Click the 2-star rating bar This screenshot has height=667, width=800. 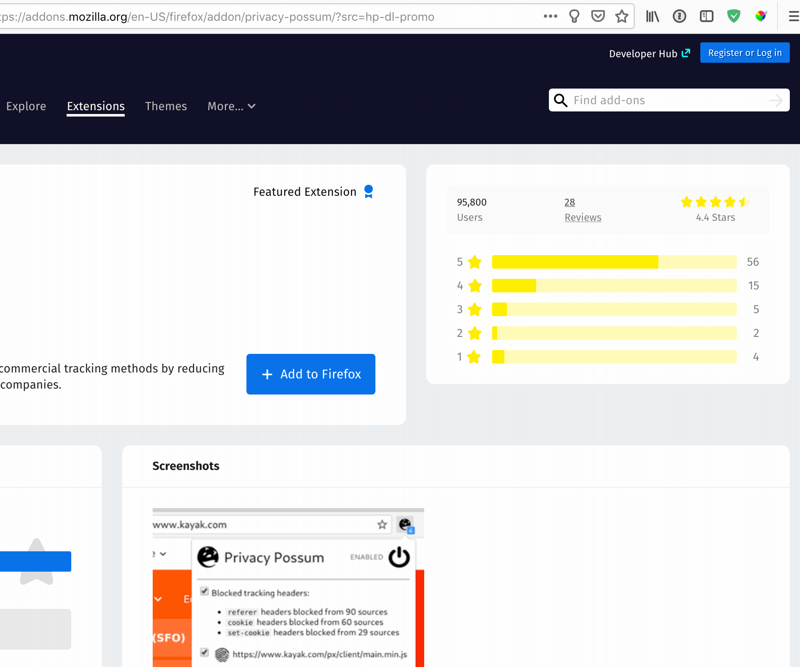tap(614, 333)
